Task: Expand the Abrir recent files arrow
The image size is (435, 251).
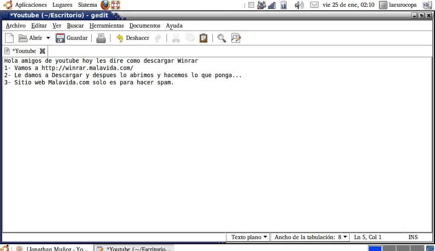Action: coord(48,38)
